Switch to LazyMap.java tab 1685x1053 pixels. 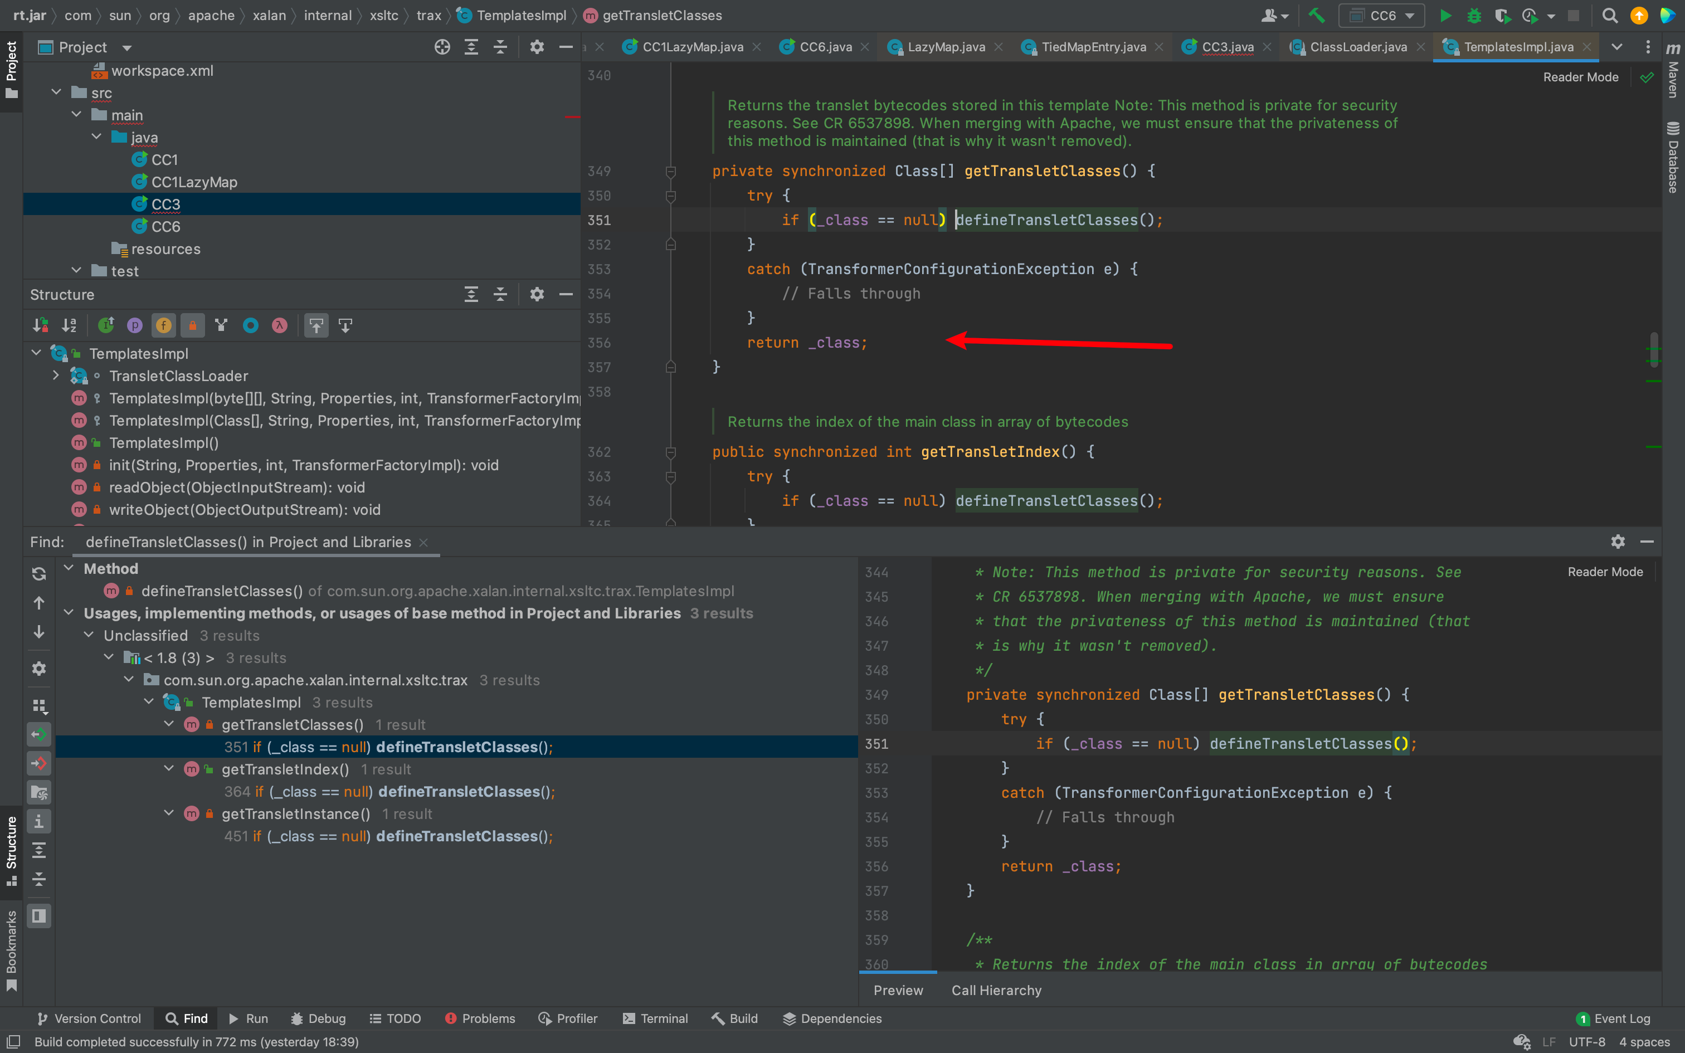[946, 47]
